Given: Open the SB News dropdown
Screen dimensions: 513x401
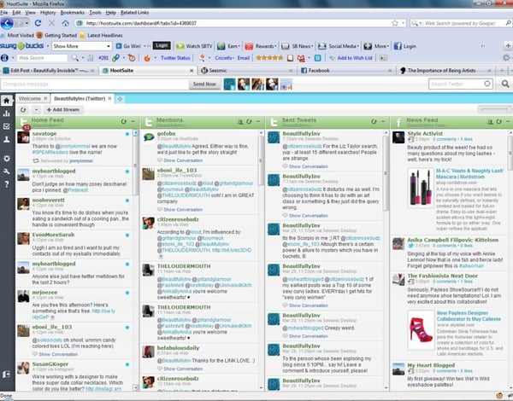Looking at the screenshot, I should point(297,46).
